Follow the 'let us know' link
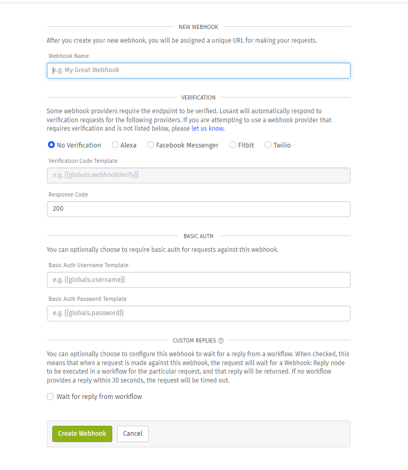The width and height of the screenshot is (408, 470). 208,128
